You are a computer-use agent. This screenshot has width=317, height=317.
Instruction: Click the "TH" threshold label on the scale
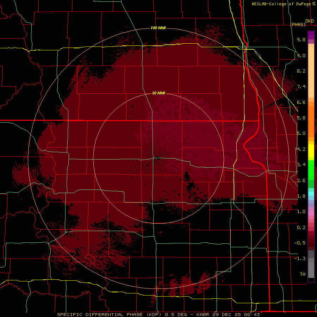pyautogui.click(x=303, y=274)
